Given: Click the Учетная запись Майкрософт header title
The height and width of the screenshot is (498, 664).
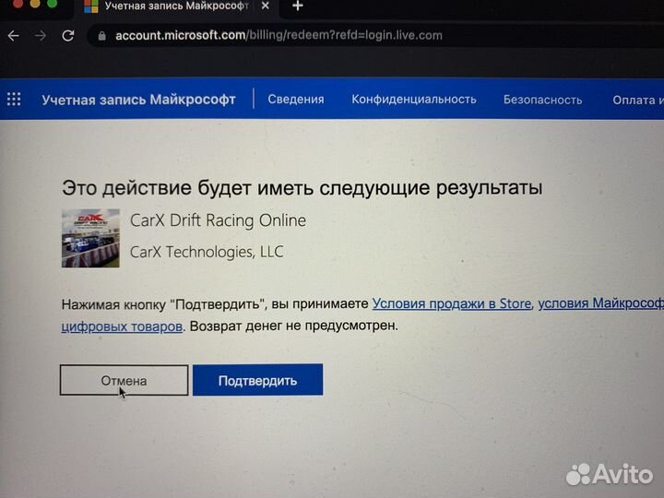Looking at the screenshot, I should click(x=138, y=100).
